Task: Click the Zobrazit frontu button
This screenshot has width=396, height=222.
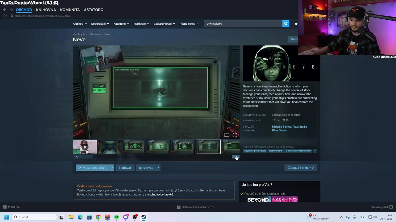Action: pos(300,168)
